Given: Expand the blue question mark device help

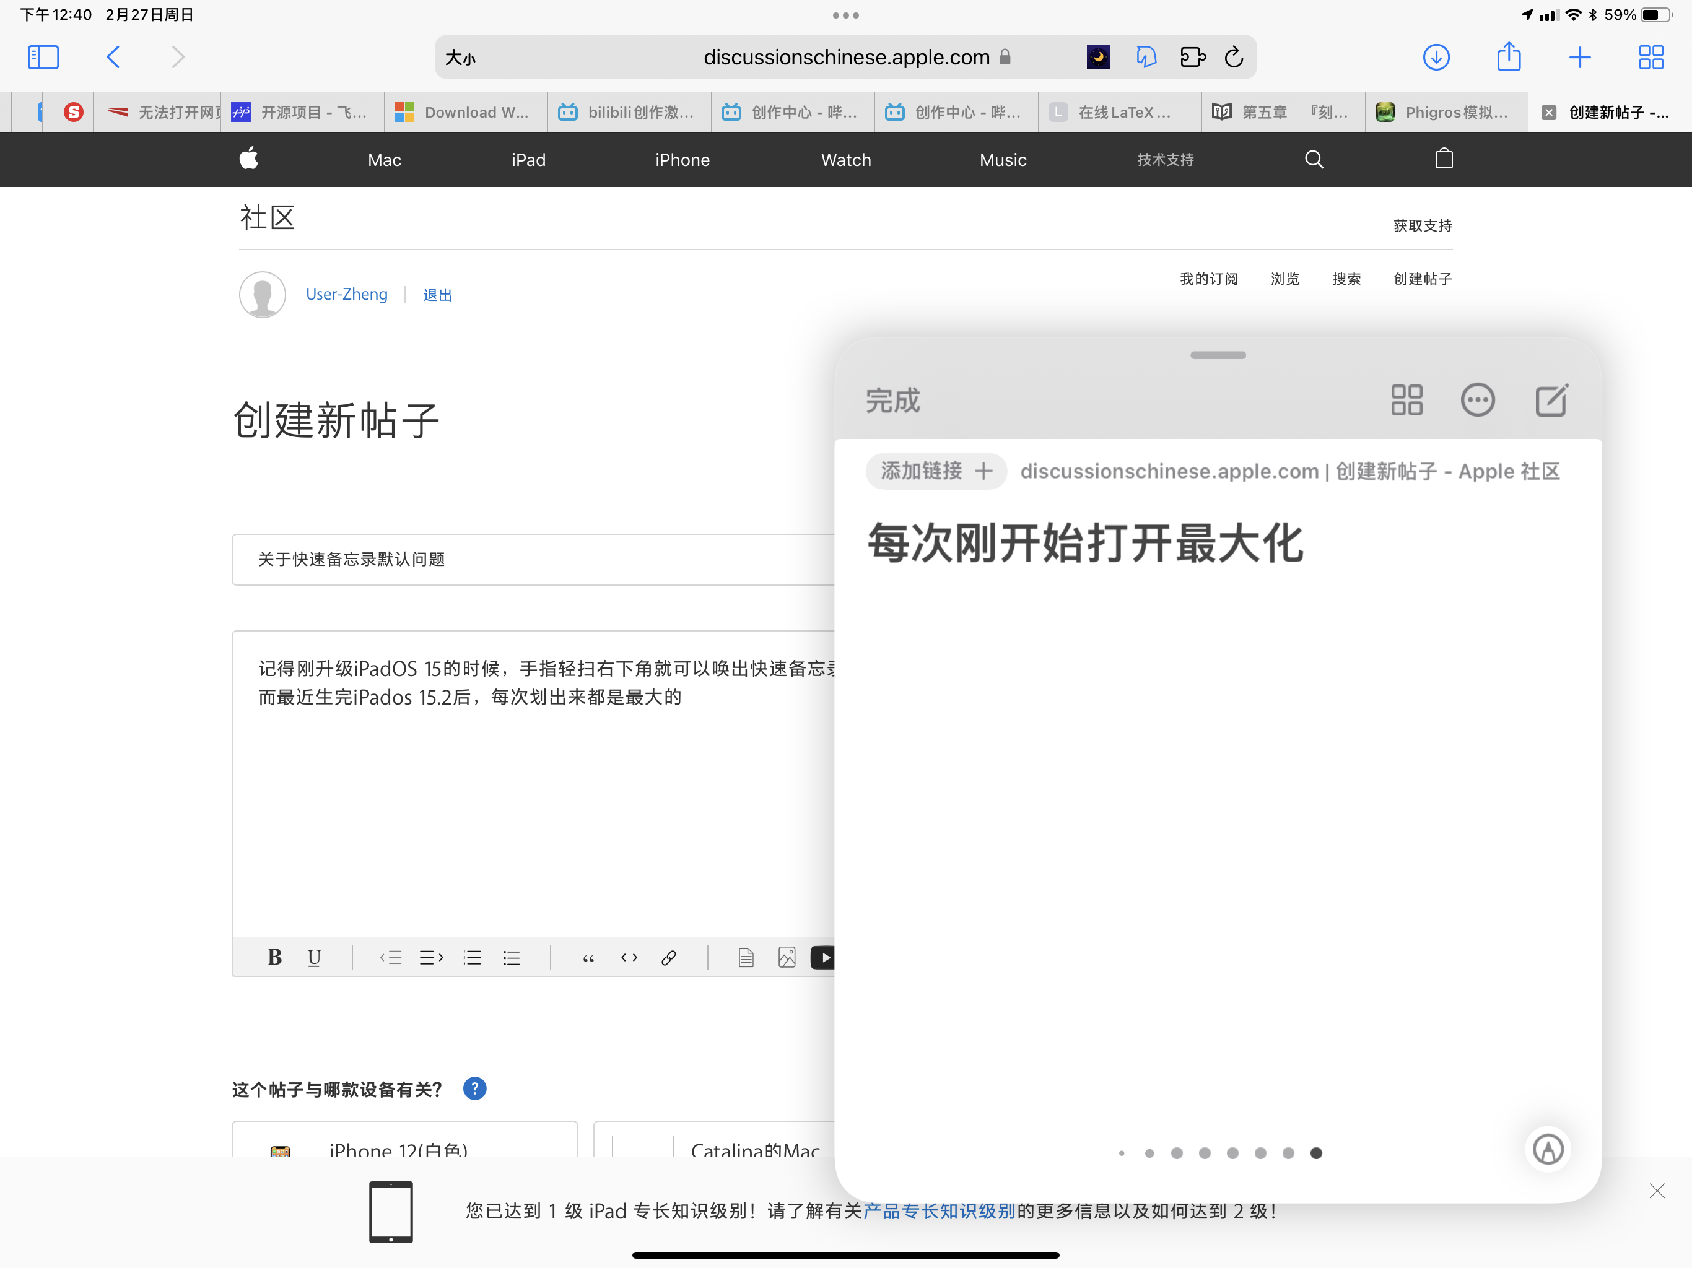Looking at the screenshot, I should [474, 1088].
